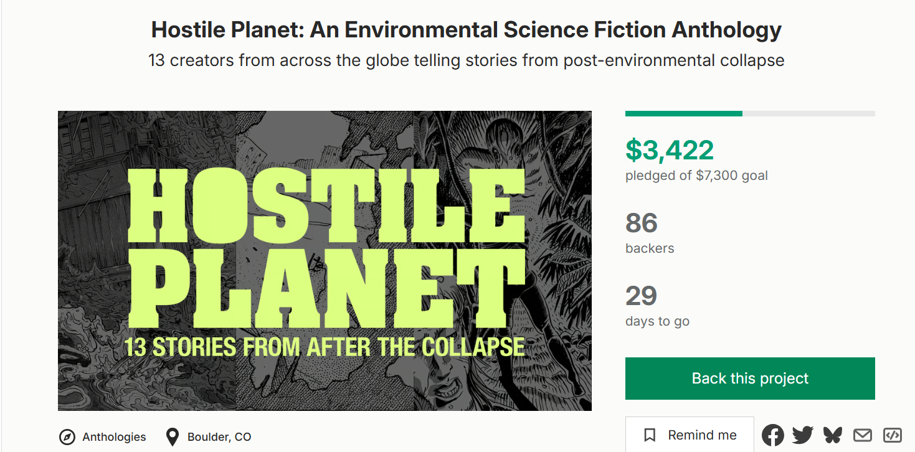Open the Boulder, CO location link

(219, 437)
